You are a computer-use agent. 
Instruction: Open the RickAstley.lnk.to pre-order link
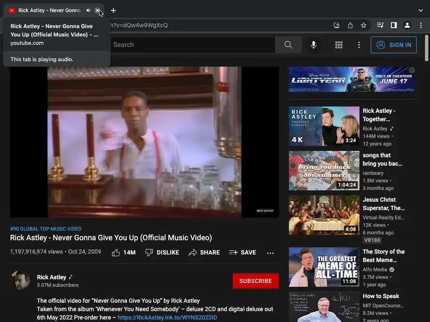[x=167, y=317]
